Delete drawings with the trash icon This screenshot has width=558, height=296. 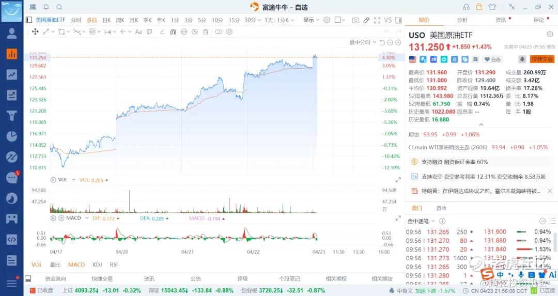[x=205, y=32]
